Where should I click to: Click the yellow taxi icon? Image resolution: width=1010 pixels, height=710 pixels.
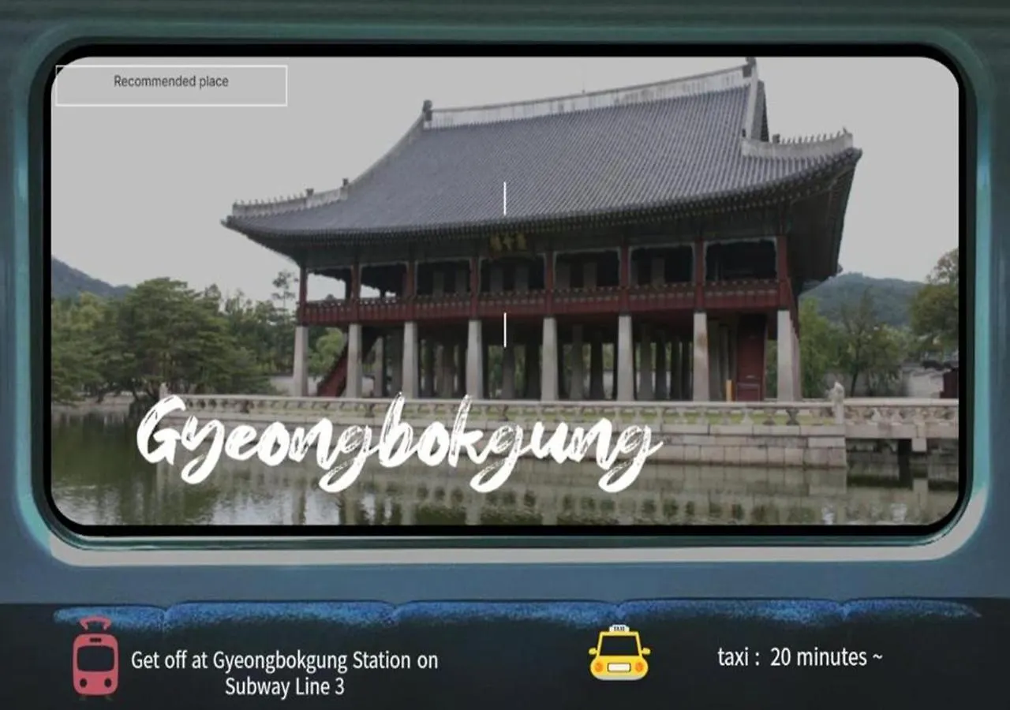point(619,653)
